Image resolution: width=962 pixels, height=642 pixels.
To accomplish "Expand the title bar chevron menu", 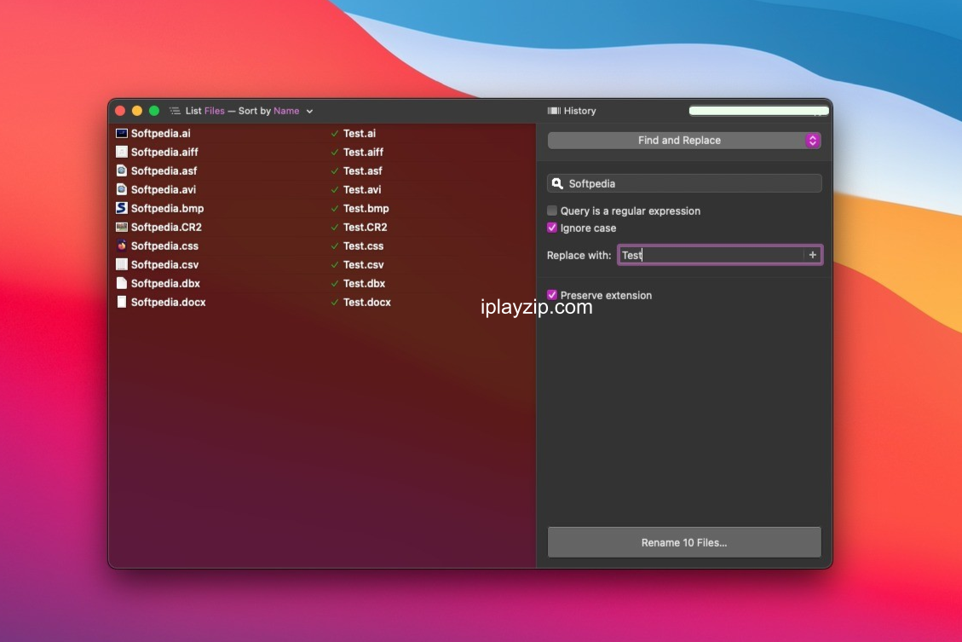I will [310, 112].
